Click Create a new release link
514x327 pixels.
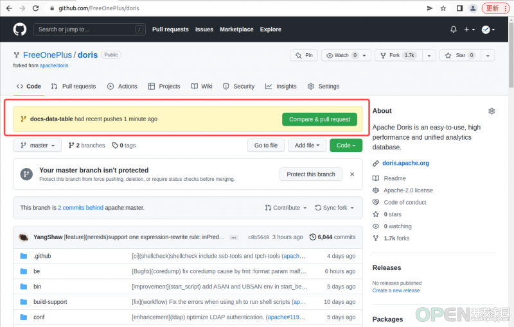(x=396, y=290)
